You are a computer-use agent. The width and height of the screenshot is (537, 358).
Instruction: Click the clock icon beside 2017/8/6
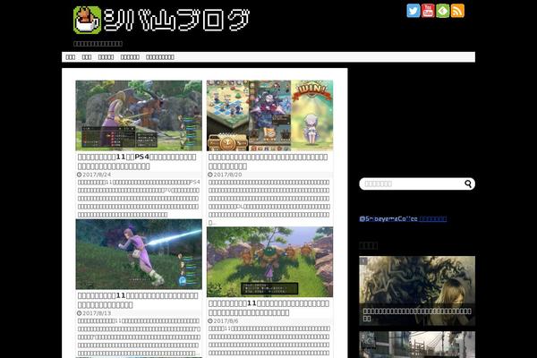coord(210,321)
